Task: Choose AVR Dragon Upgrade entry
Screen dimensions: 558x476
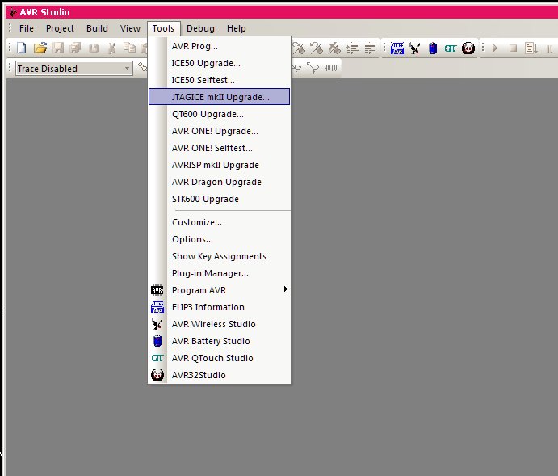Action: 219,182
